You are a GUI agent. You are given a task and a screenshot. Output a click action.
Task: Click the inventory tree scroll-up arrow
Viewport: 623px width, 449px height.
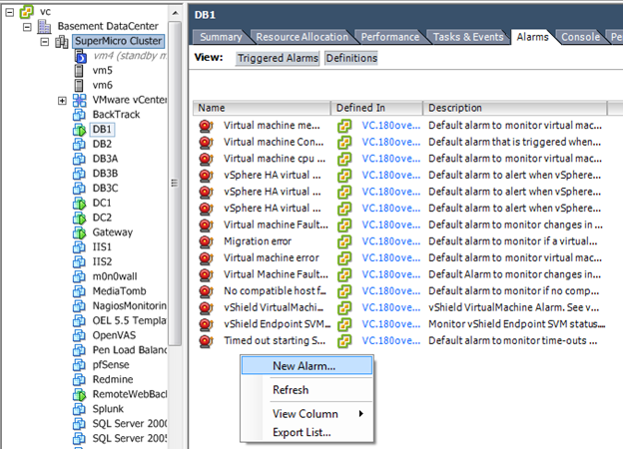click(175, 13)
